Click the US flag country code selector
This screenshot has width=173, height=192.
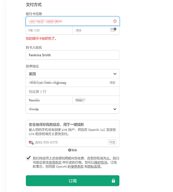tap(31, 142)
